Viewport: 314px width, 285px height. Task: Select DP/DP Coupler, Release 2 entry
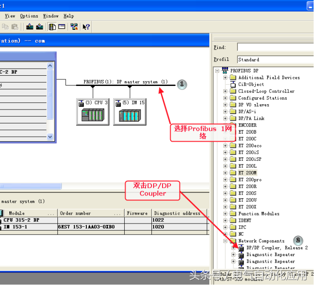click(277, 248)
